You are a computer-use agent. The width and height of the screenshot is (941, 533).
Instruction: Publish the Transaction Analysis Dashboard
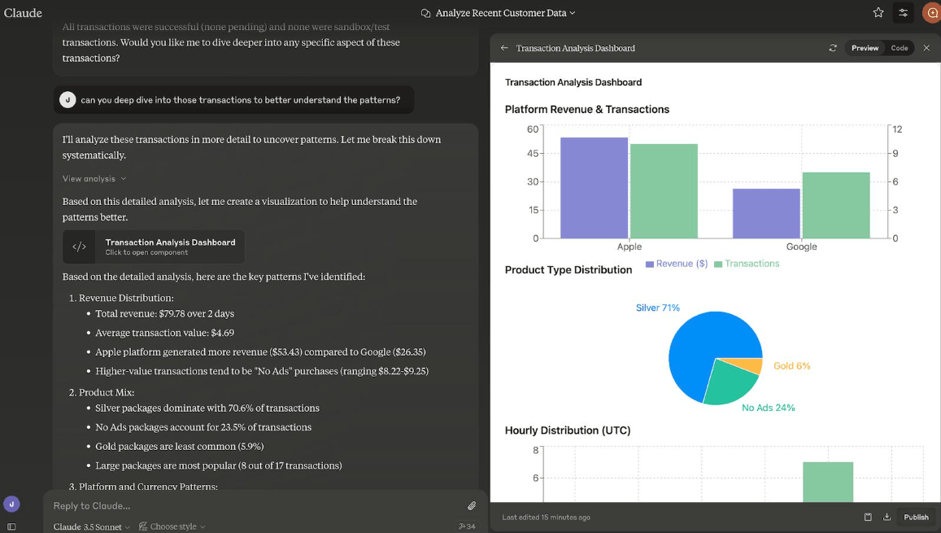[916, 517]
